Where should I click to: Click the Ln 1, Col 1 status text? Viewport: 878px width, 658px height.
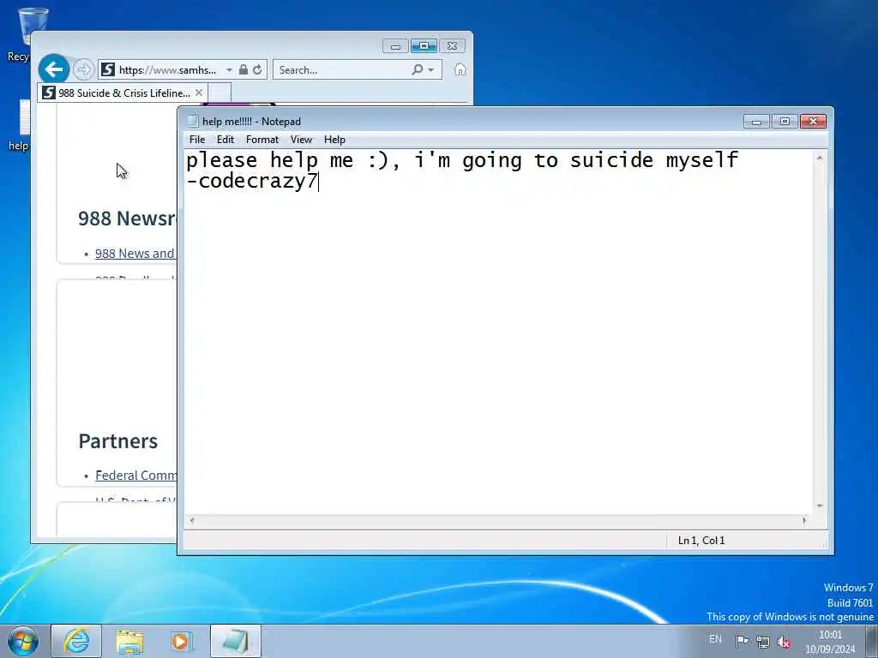[x=701, y=541]
